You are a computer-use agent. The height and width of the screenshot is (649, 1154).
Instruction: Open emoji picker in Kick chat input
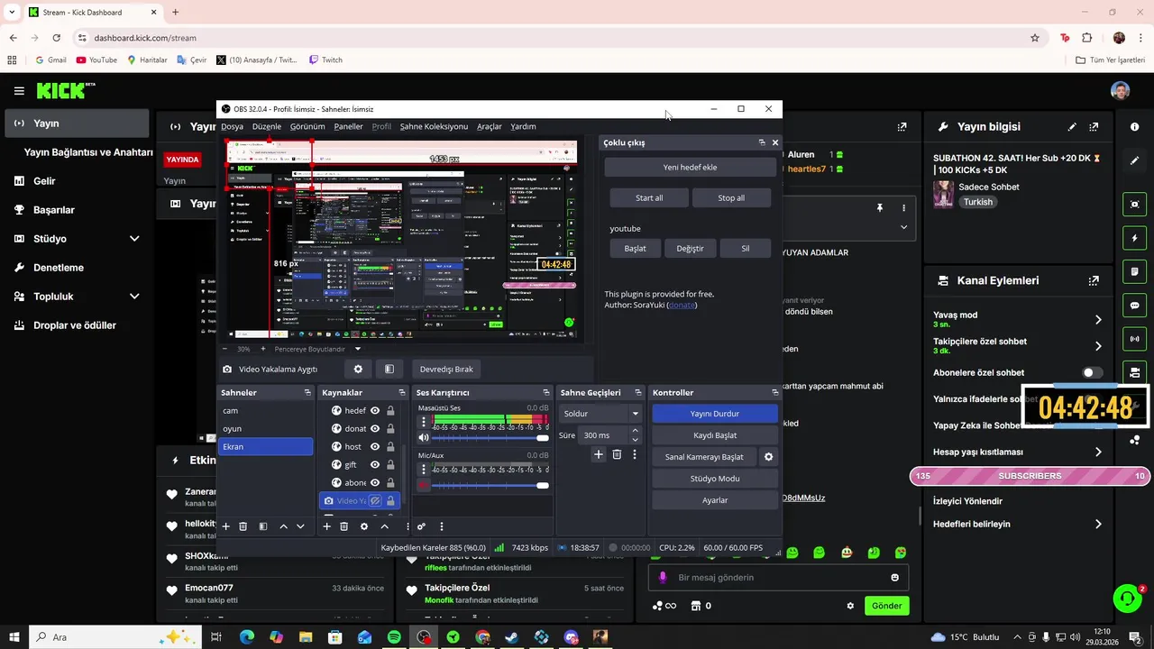tap(894, 578)
